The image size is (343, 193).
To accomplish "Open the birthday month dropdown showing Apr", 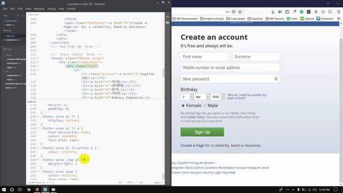I will point(202,96).
